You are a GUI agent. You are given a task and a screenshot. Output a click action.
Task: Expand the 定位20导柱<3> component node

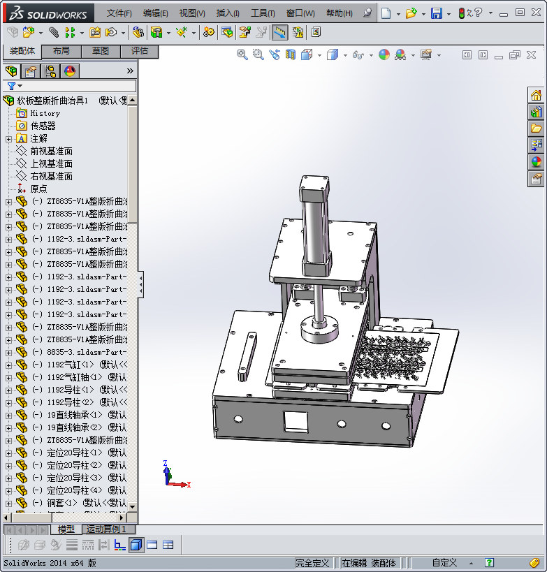(x=9, y=478)
